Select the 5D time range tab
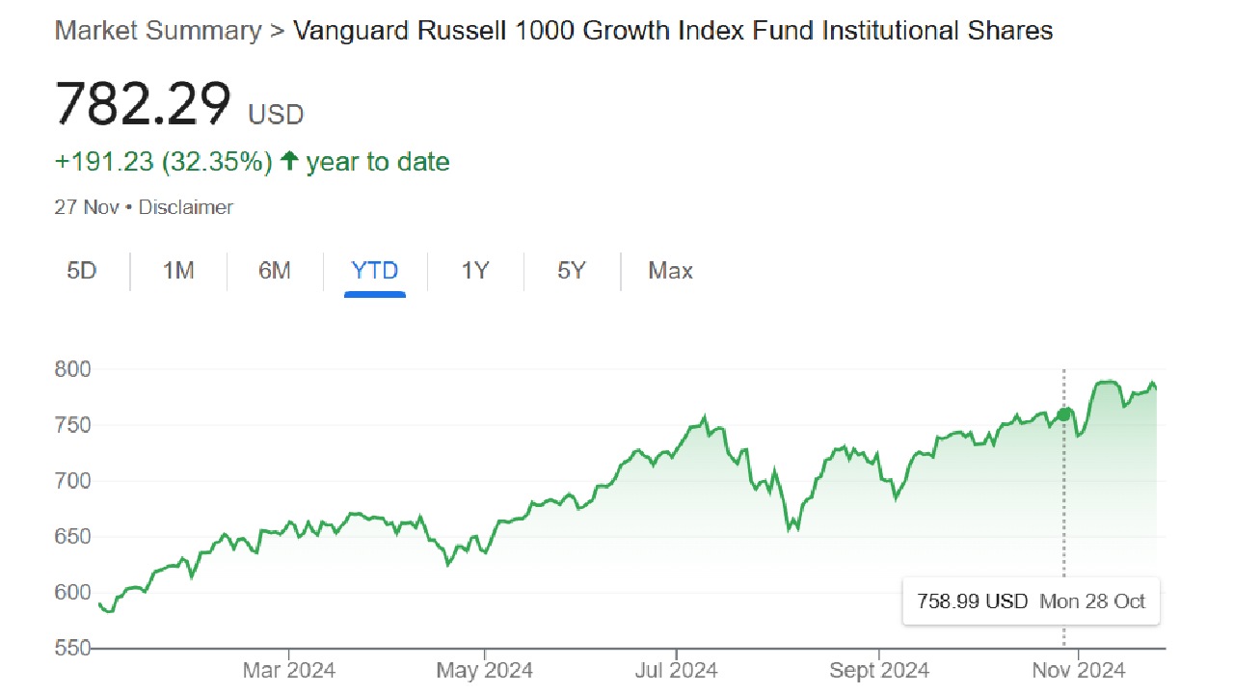 [x=82, y=271]
